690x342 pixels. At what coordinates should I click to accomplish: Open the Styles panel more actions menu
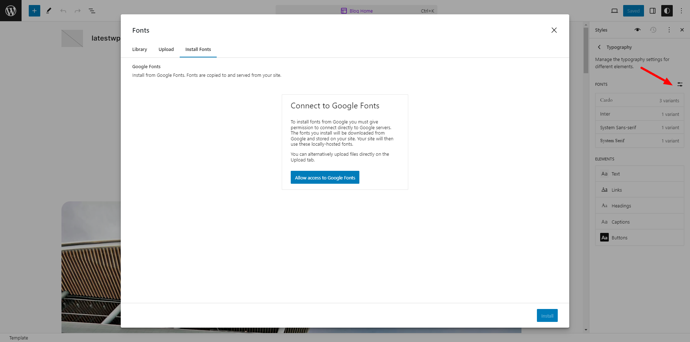point(669,30)
